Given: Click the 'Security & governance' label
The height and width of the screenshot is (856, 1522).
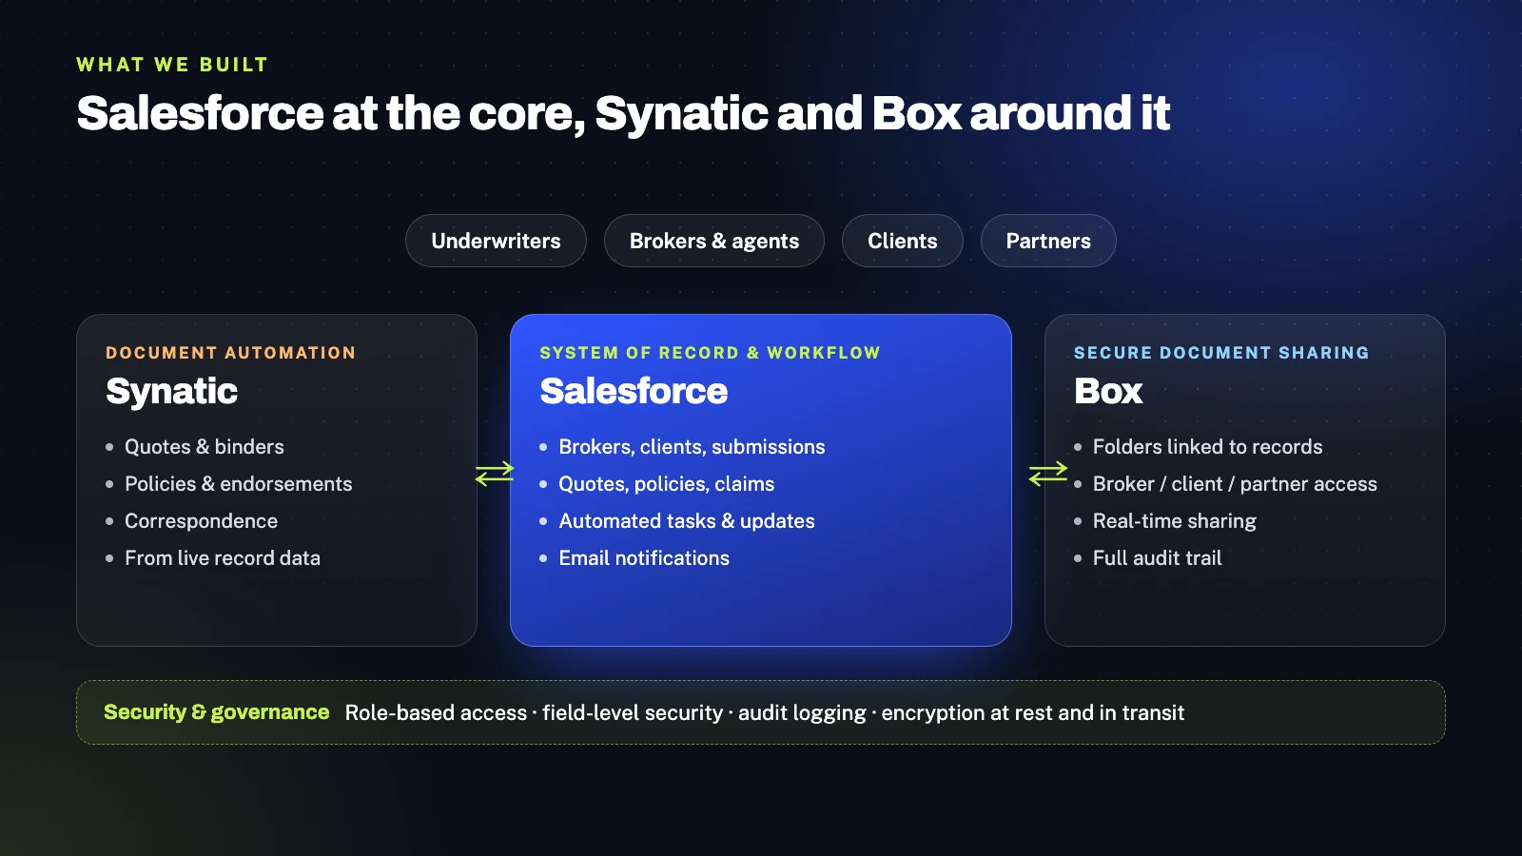Looking at the screenshot, I should click(216, 712).
